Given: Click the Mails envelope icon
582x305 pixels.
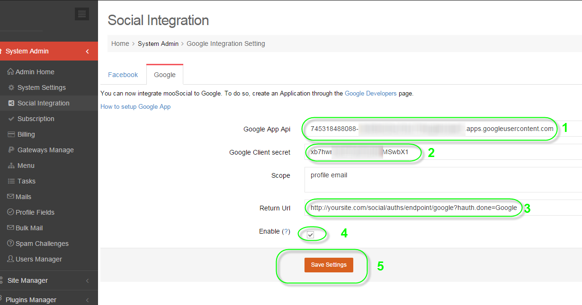Looking at the screenshot, I should click(x=10, y=197).
